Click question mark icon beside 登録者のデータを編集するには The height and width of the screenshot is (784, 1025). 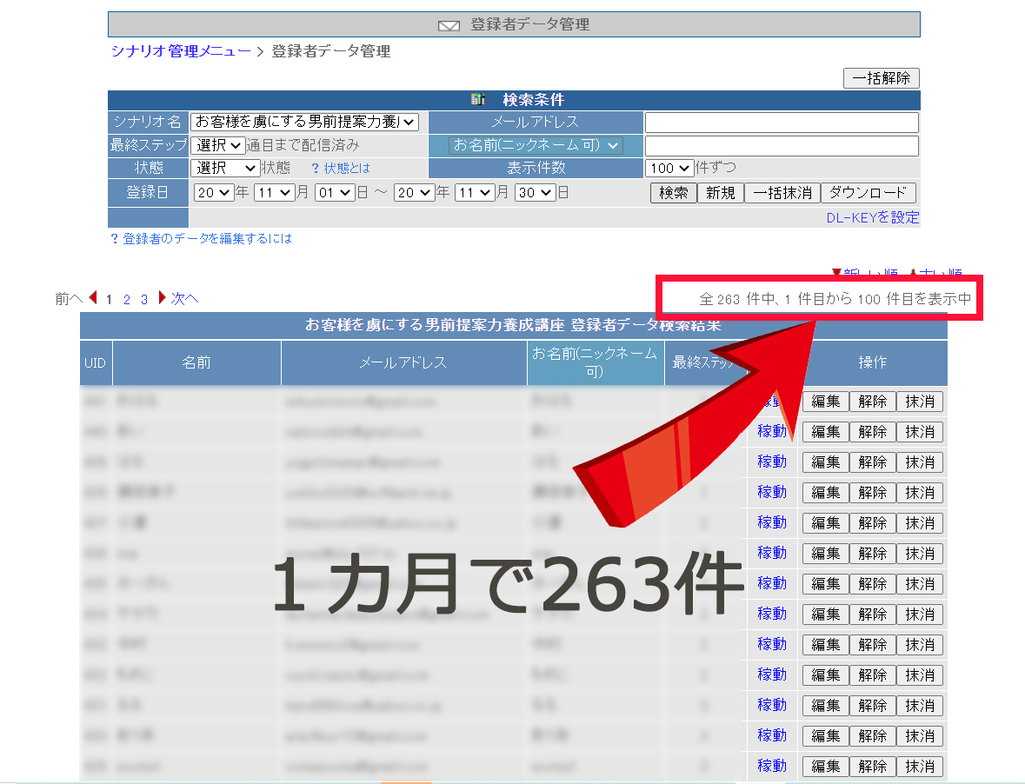[x=115, y=239]
